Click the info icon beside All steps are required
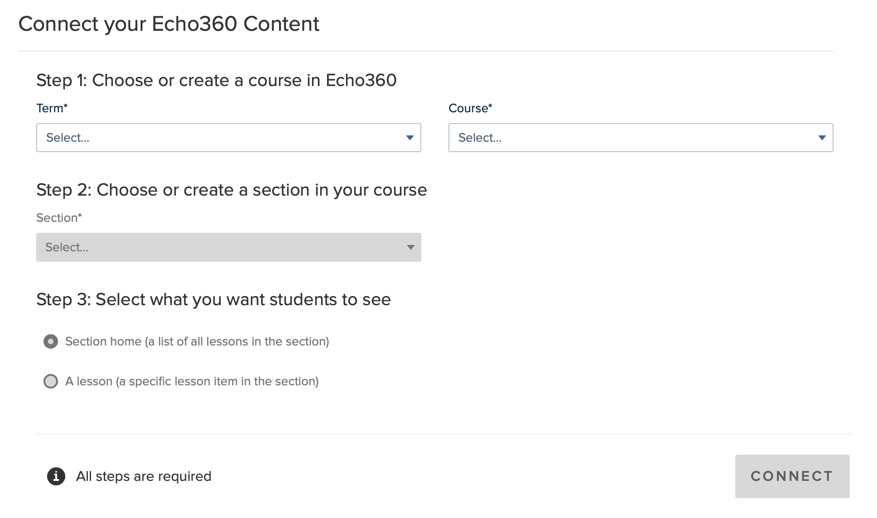Screen dimensions: 877x518 56,476
